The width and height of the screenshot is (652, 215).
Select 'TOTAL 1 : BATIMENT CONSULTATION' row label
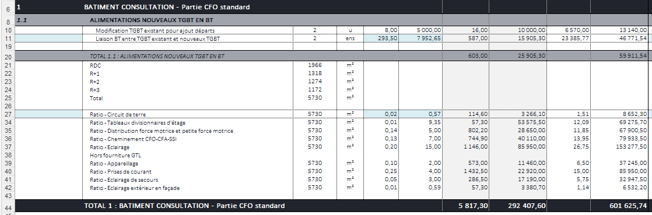point(185,206)
